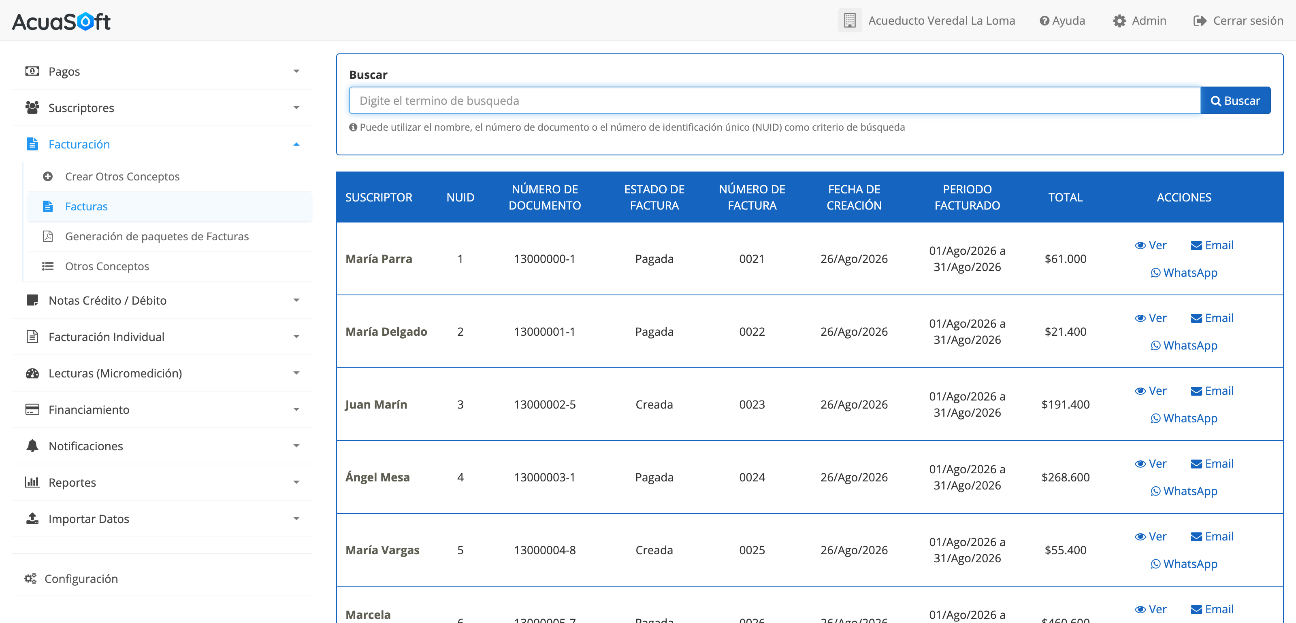1296x623 pixels.
Task: Click Cerrar sesión to log out
Action: coord(1238,21)
